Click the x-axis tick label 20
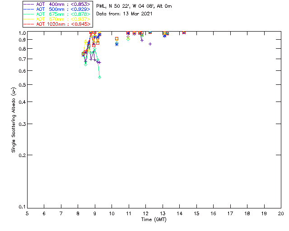This screenshot has width=289, height=231. (x=281, y=214)
